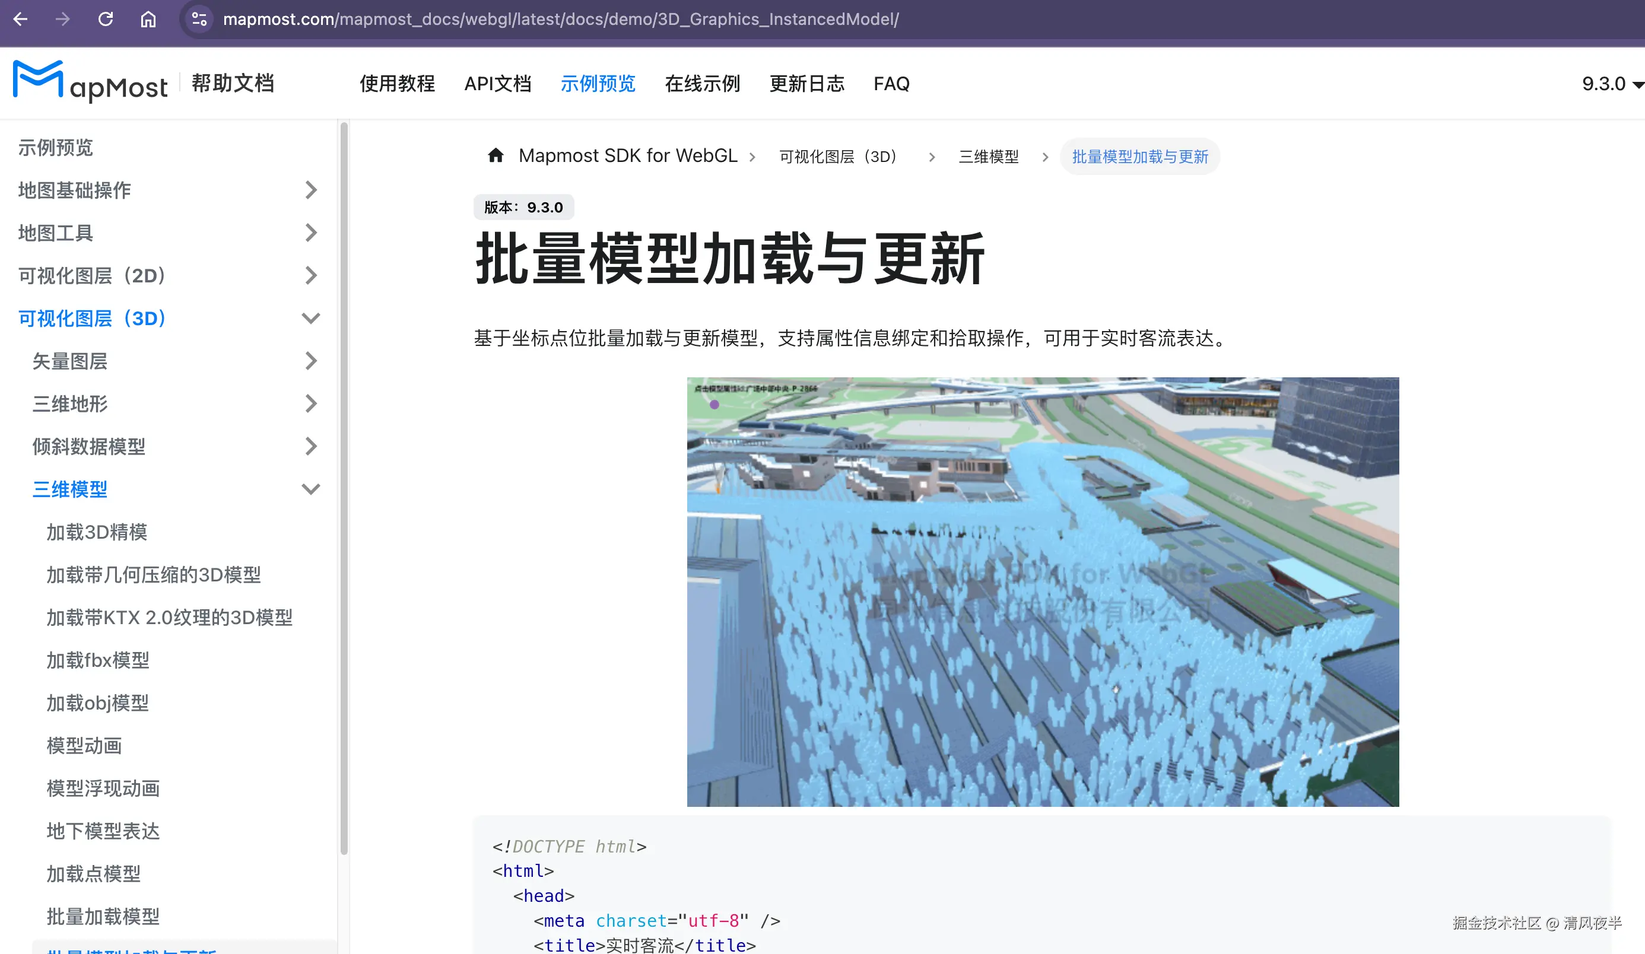Open the API文档 nav tab

(497, 84)
